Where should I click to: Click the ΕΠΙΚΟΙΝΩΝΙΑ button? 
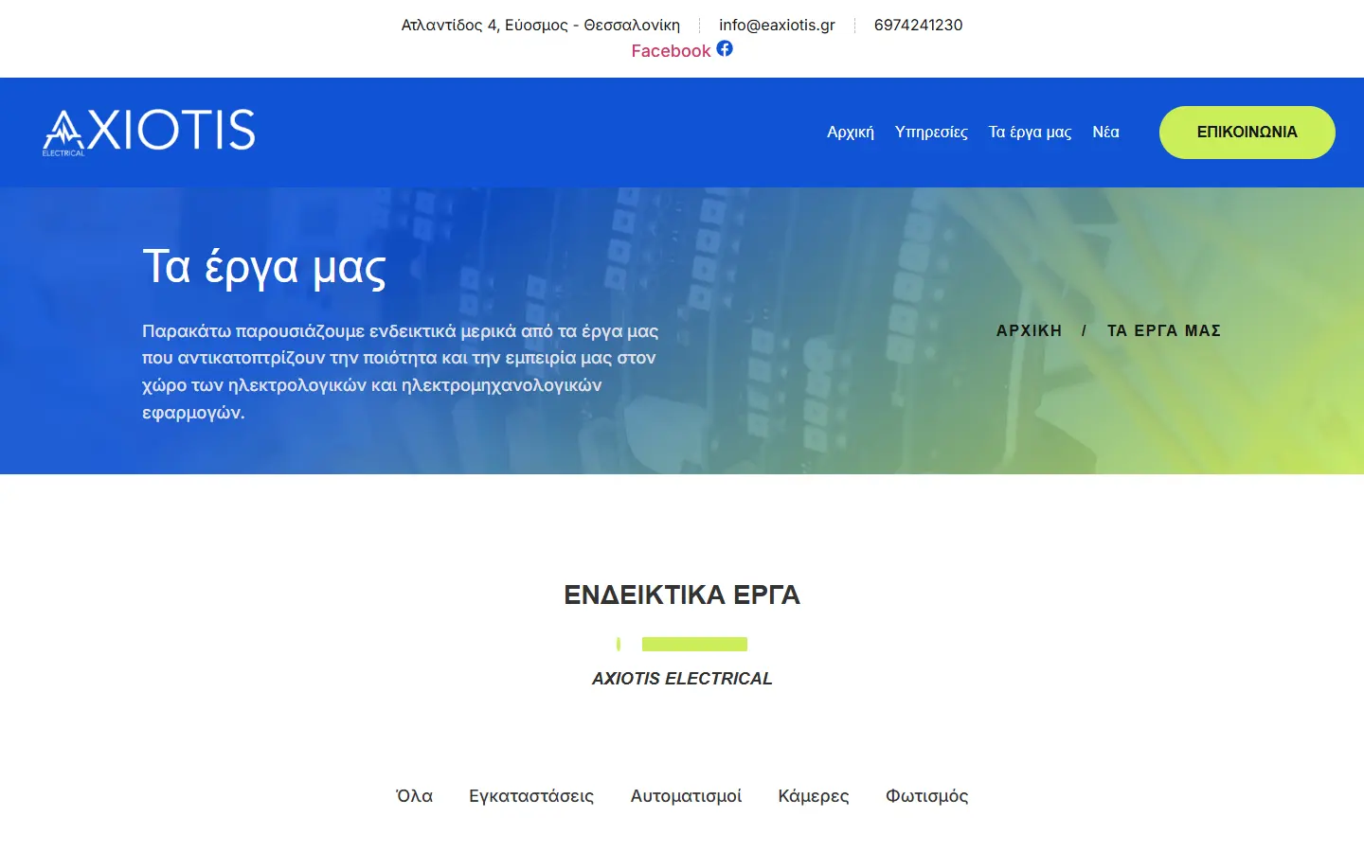[1247, 133]
